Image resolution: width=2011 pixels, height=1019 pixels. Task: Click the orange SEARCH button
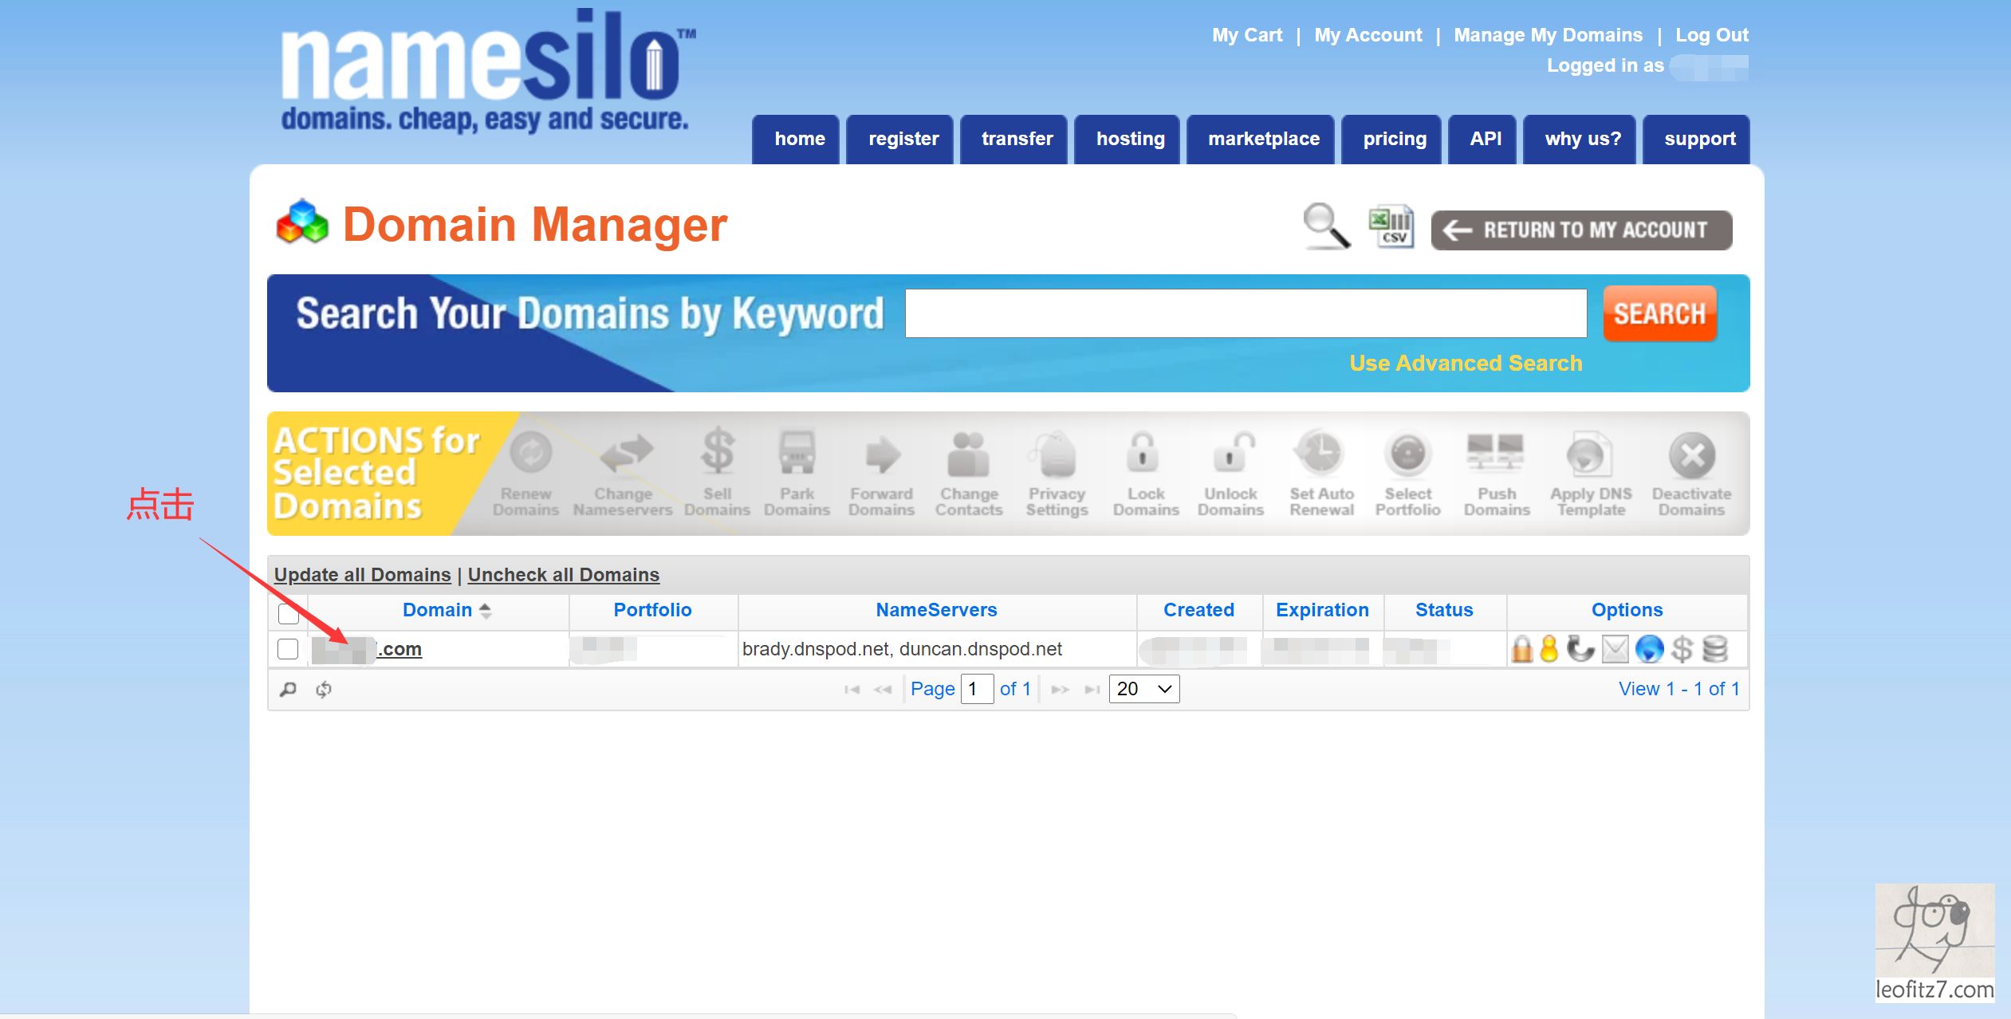click(1659, 314)
